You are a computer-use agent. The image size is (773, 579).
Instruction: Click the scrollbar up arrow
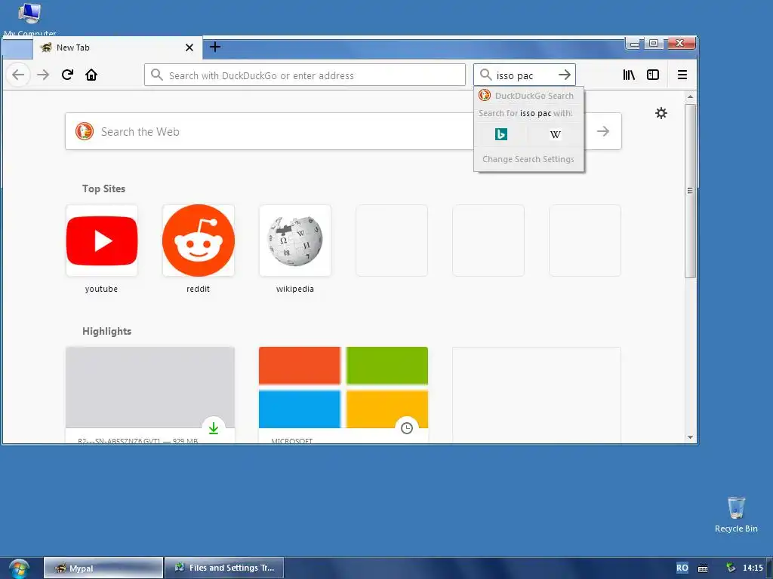coord(690,96)
